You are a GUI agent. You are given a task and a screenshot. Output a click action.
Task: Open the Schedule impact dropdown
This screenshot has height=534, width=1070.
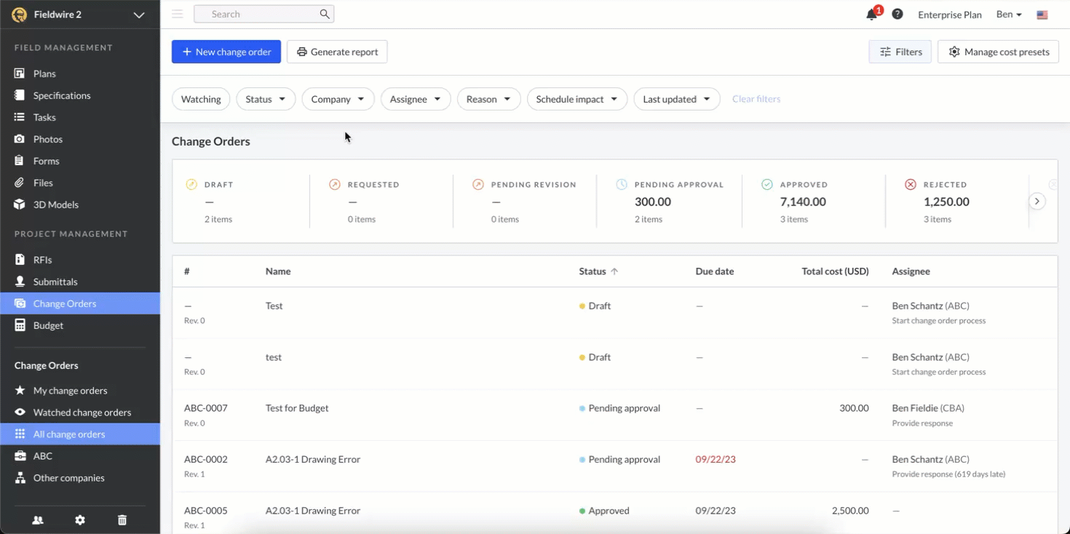click(577, 99)
